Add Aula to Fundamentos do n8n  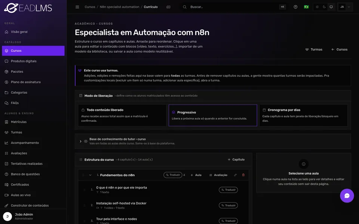click(x=196, y=175)
